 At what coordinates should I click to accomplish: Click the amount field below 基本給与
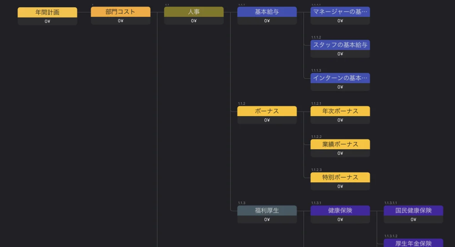(267, 21)
